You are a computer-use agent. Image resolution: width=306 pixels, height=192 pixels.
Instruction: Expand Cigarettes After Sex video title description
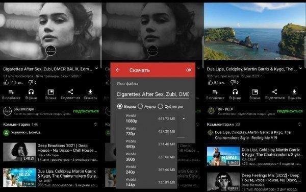[x=96, y=68]
